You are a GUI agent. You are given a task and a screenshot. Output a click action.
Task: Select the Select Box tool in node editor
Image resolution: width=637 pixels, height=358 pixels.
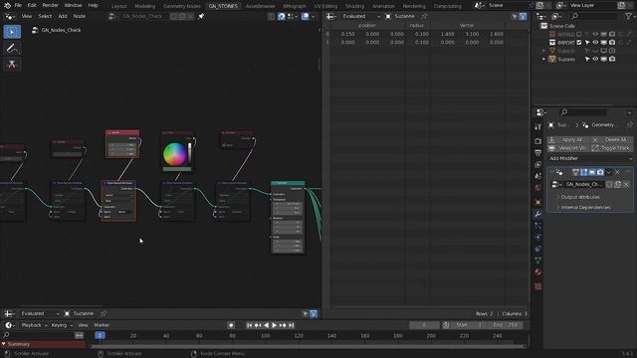12,32
